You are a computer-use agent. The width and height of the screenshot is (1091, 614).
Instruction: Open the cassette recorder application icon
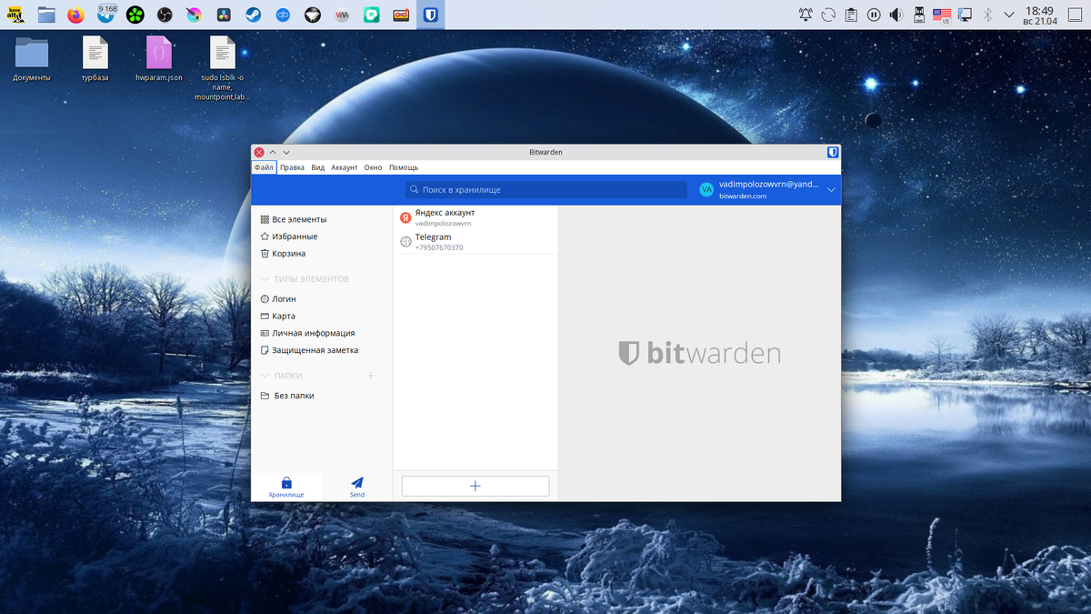401,15
